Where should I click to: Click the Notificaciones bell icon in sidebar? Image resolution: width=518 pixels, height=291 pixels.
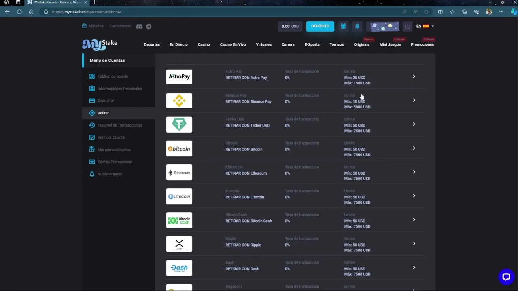click(x=92, y=174)
